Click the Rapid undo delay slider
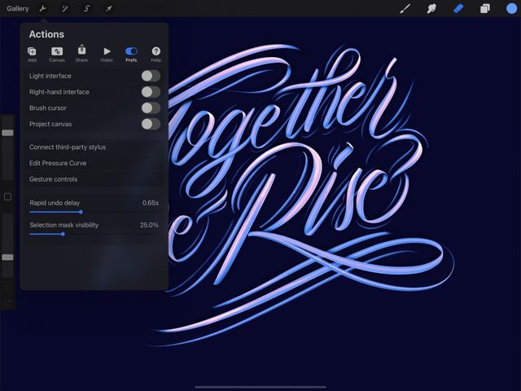Image resolution: width=521 pixels, height=391 pixels. coord(81,212)
